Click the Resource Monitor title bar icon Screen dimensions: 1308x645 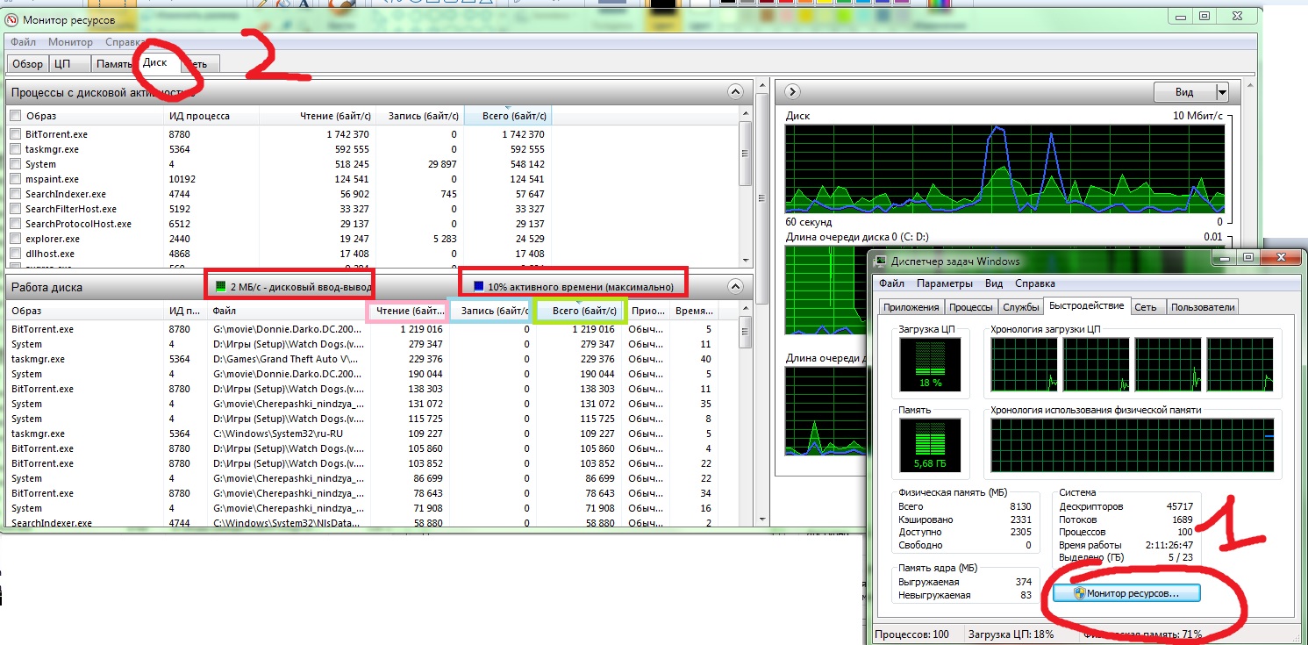(12, 19)
